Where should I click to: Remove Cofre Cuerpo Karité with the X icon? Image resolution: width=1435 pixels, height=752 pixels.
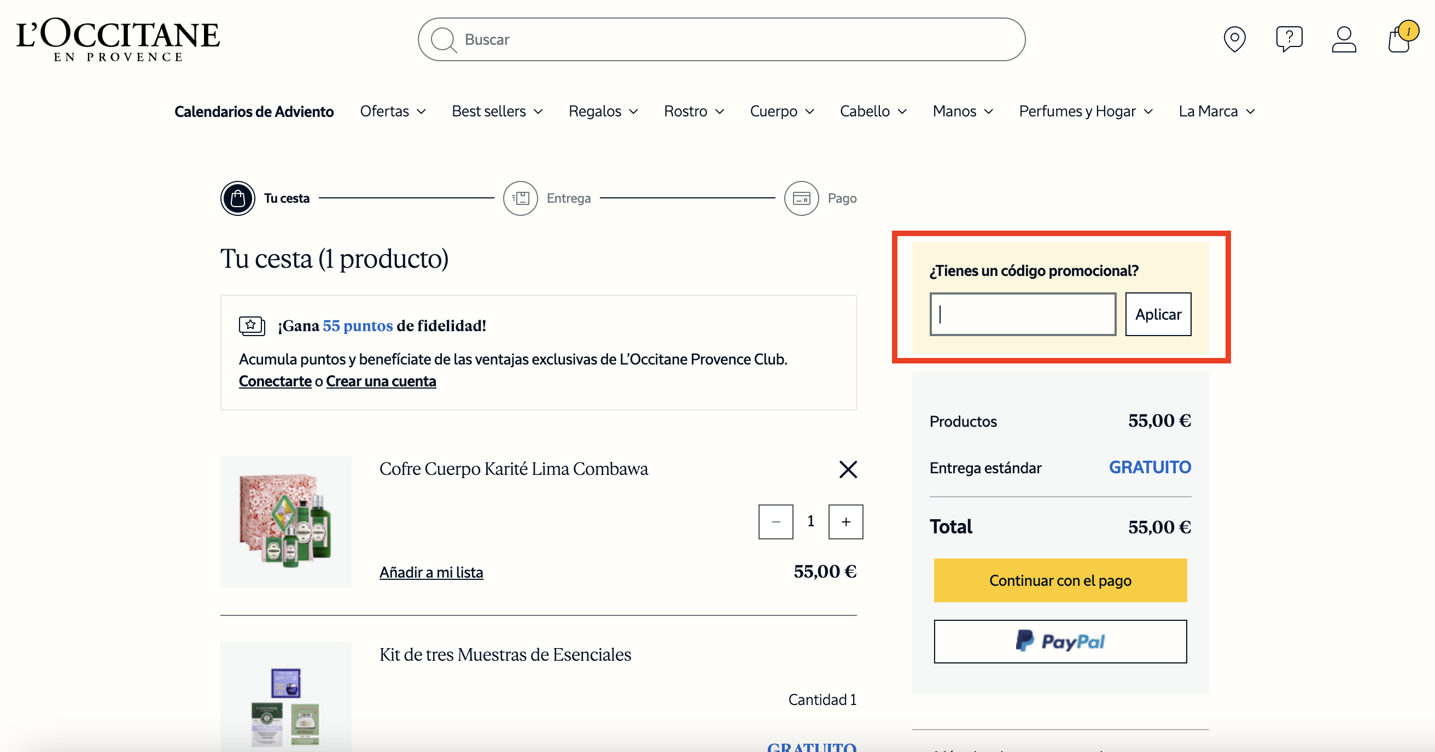pos(848,469)
